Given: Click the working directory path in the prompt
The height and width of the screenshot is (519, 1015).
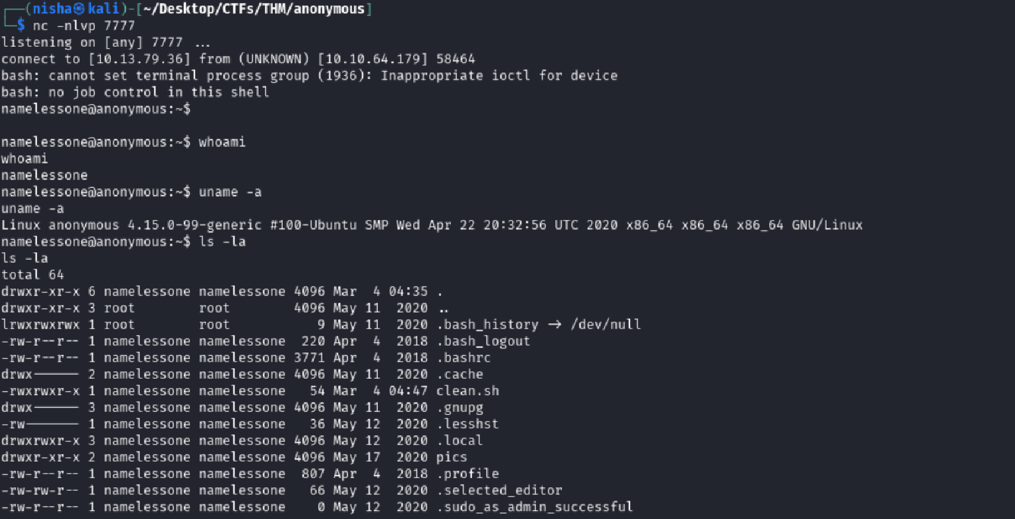Looking at the screenshot, I should click(x=254, y=9).
